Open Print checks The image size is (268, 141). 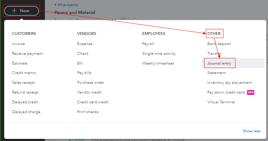(x=87, y=112)
